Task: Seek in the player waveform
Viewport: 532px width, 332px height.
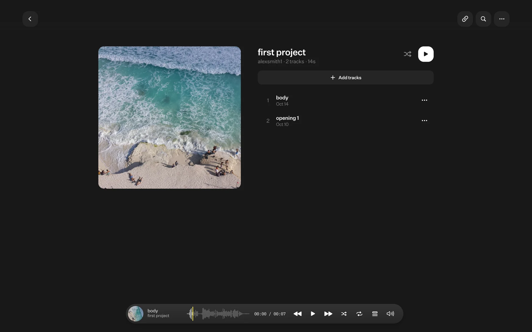Action: (x=218, y=314)
